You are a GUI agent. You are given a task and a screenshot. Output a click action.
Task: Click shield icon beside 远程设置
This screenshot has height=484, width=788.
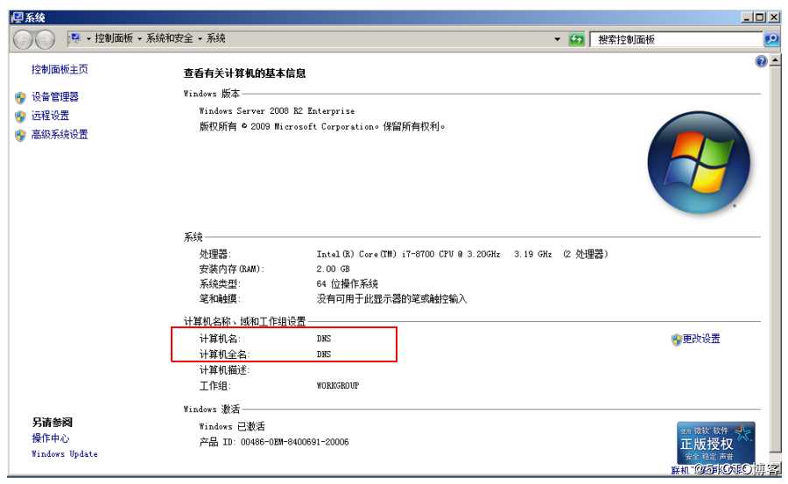[20, 116]
